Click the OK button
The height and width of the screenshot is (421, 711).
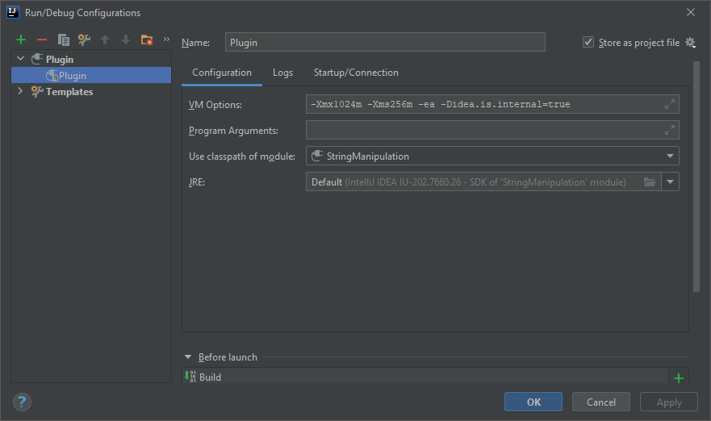pyautogui.click(x=533, y=402)
